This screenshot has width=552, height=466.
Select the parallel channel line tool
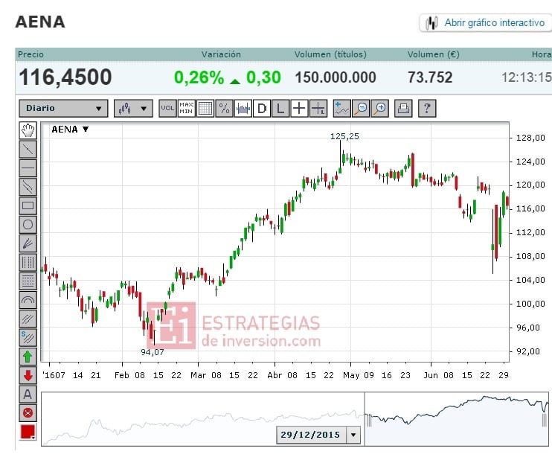pos(28,187)
